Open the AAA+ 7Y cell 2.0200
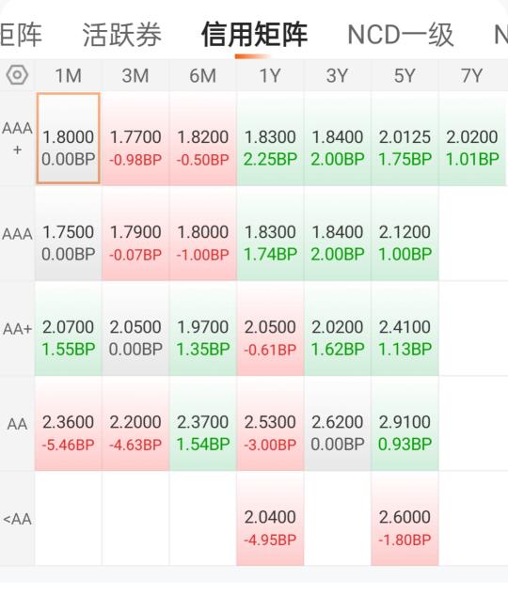Viewport: 508px width, 595px height. 472,138
